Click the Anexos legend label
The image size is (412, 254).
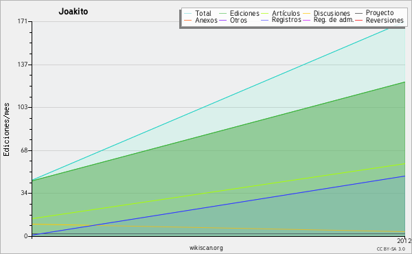(206, 20)
